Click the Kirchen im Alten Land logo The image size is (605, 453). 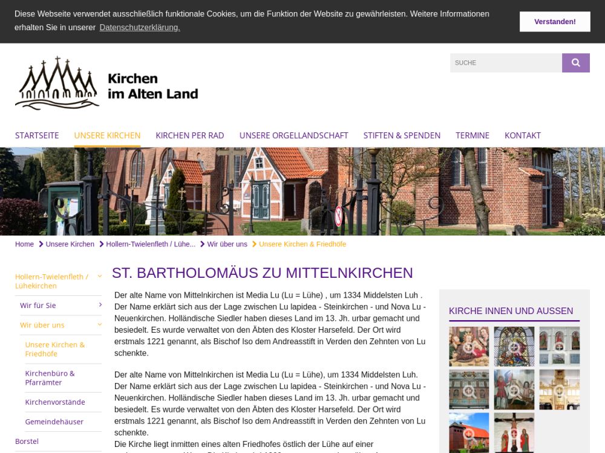(x=106, y=83)
